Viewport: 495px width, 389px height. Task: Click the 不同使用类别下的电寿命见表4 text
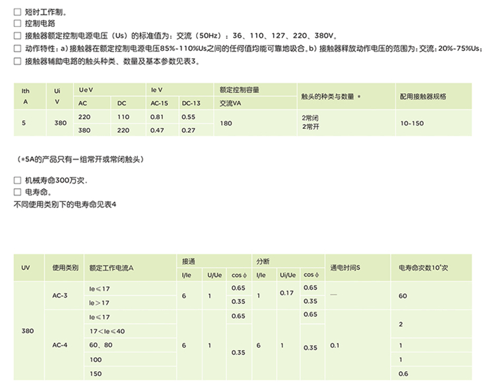[x=65, y=205]
